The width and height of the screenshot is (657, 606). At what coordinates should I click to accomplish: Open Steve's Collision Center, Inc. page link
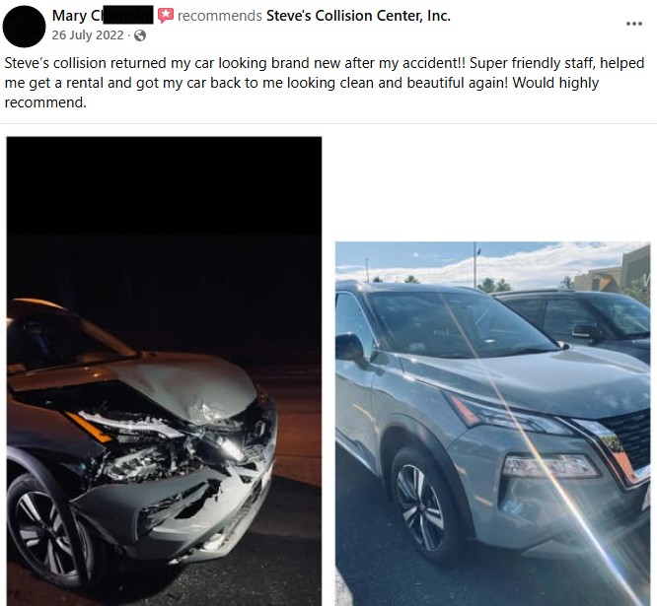coord(358,16)
